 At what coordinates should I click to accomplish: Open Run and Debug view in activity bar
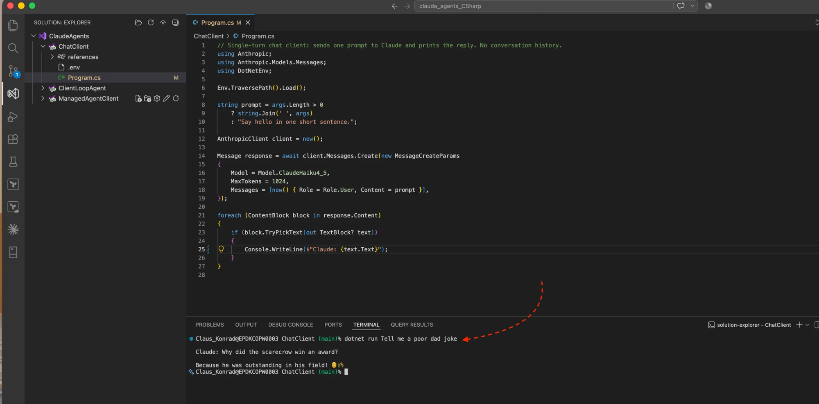coord(13,117)
